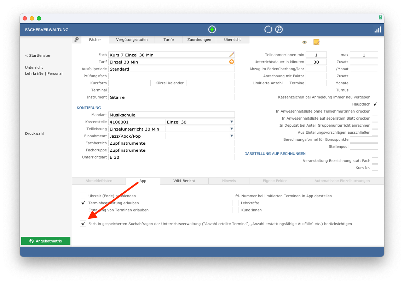The width and height of the screenshot is (404, 283).
Task: Open Automatische Einzelbuchungen sub-tab
Action: tap(342, 181)
